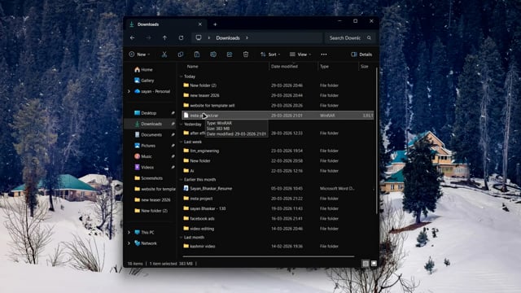The width and height of the screenshot is (521, 293).
Task: Select the llm_engineering folder
Action: (278, 151)
